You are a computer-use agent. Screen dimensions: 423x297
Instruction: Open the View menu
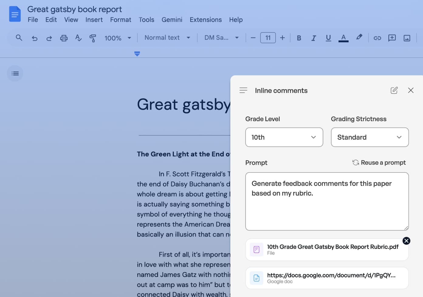coord(71,20)
